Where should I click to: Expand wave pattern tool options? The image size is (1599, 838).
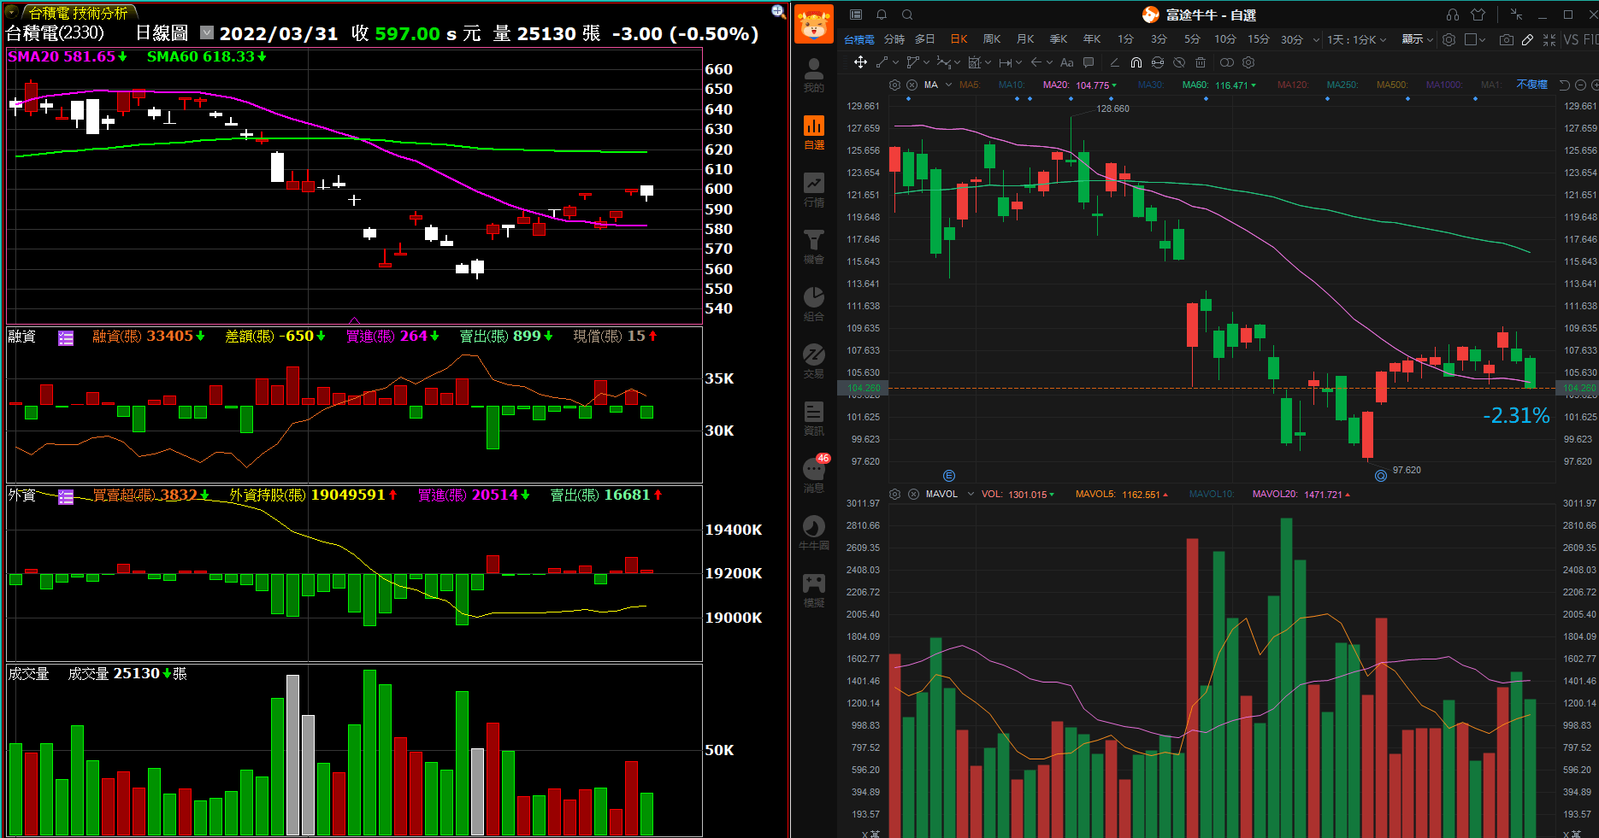(957, 62)
